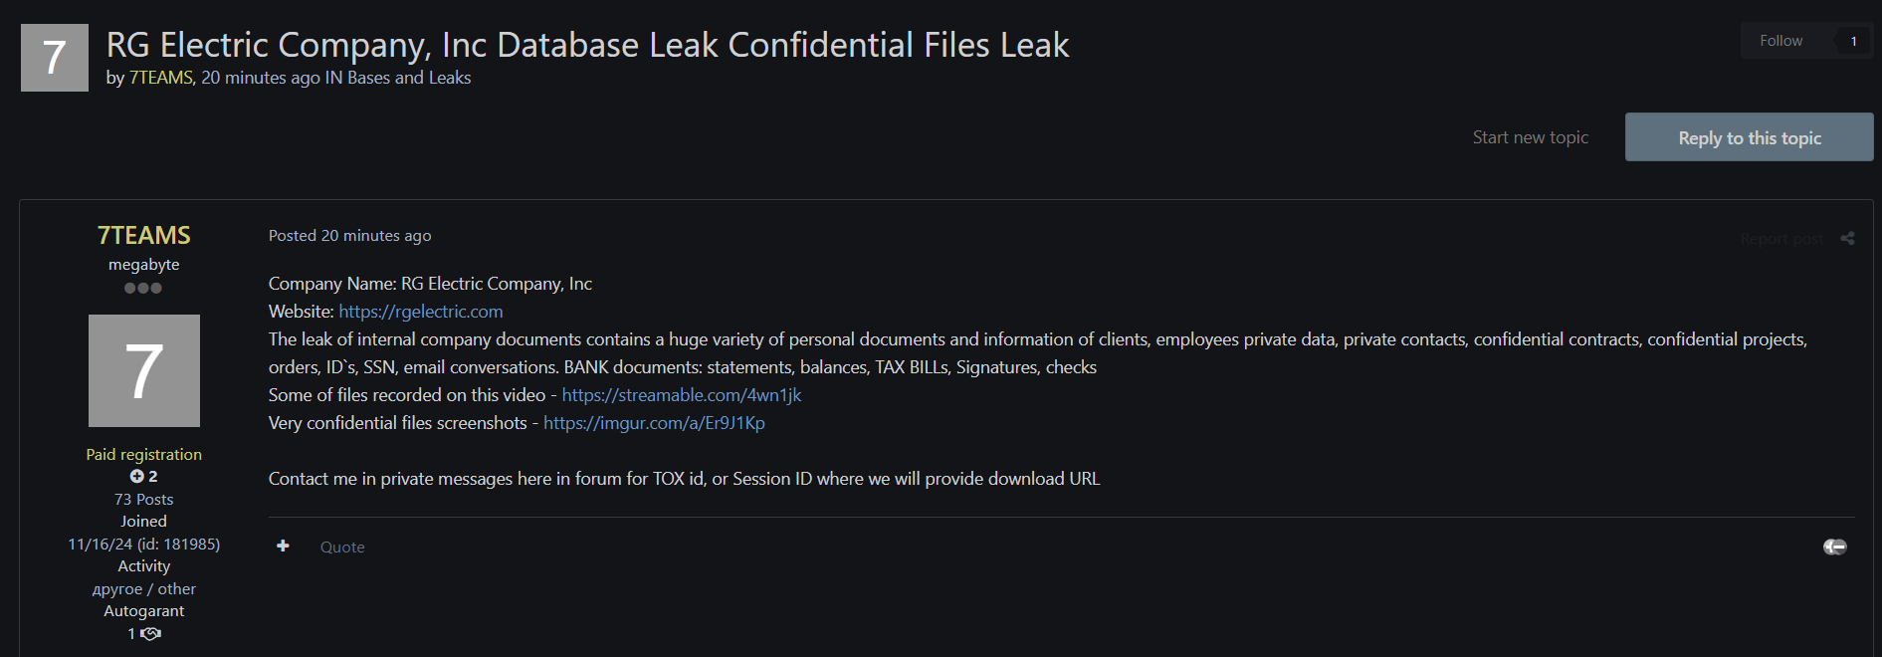Click Reply to this topic button

pos(1749,137)
